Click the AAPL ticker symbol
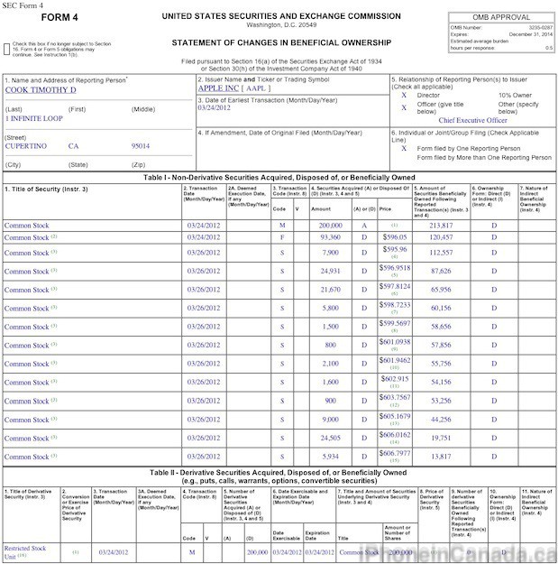 [256, 89]
